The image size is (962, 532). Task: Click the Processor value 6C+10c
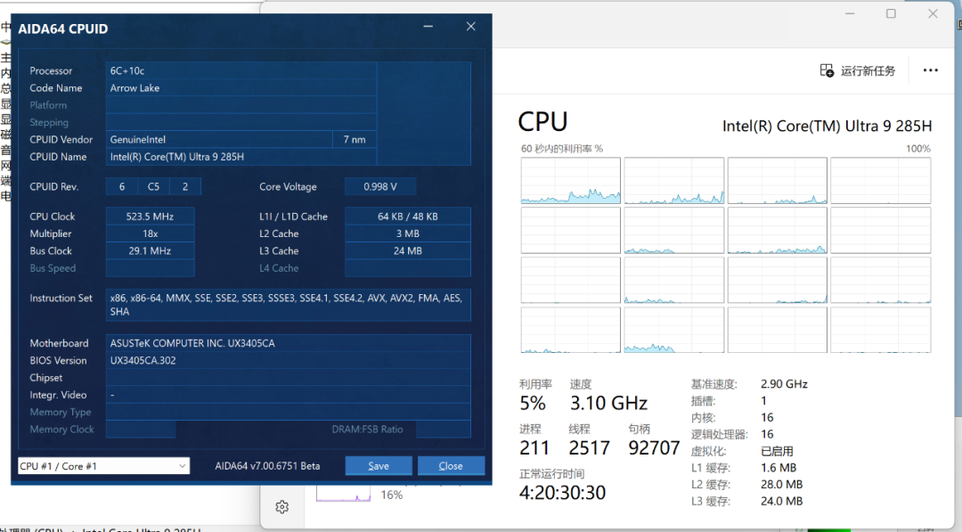[x=241, y=70]
